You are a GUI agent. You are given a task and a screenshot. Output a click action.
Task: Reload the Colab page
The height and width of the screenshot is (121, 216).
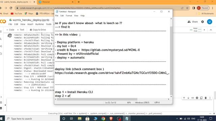pos(11,8)
